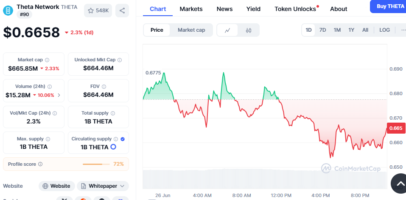This screenshot has height=200, width=406.
Task: Open Total supply info icon
Action: [113, 113]
